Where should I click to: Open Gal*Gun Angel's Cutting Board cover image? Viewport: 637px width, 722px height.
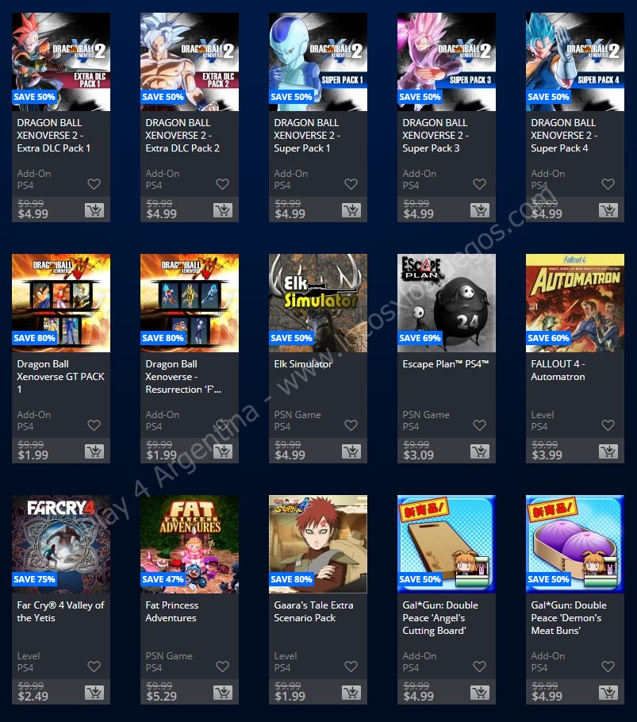point(447,544)
